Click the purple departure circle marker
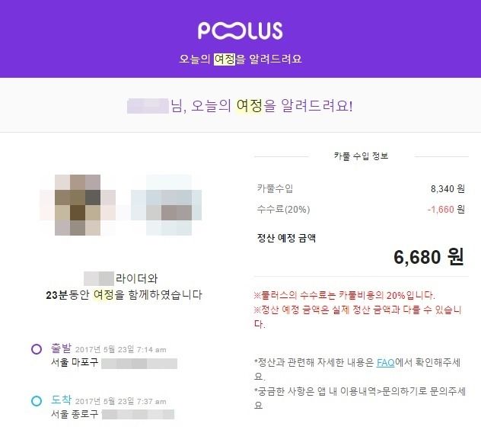This screenshot has width=481, height=443. point(37,349)
